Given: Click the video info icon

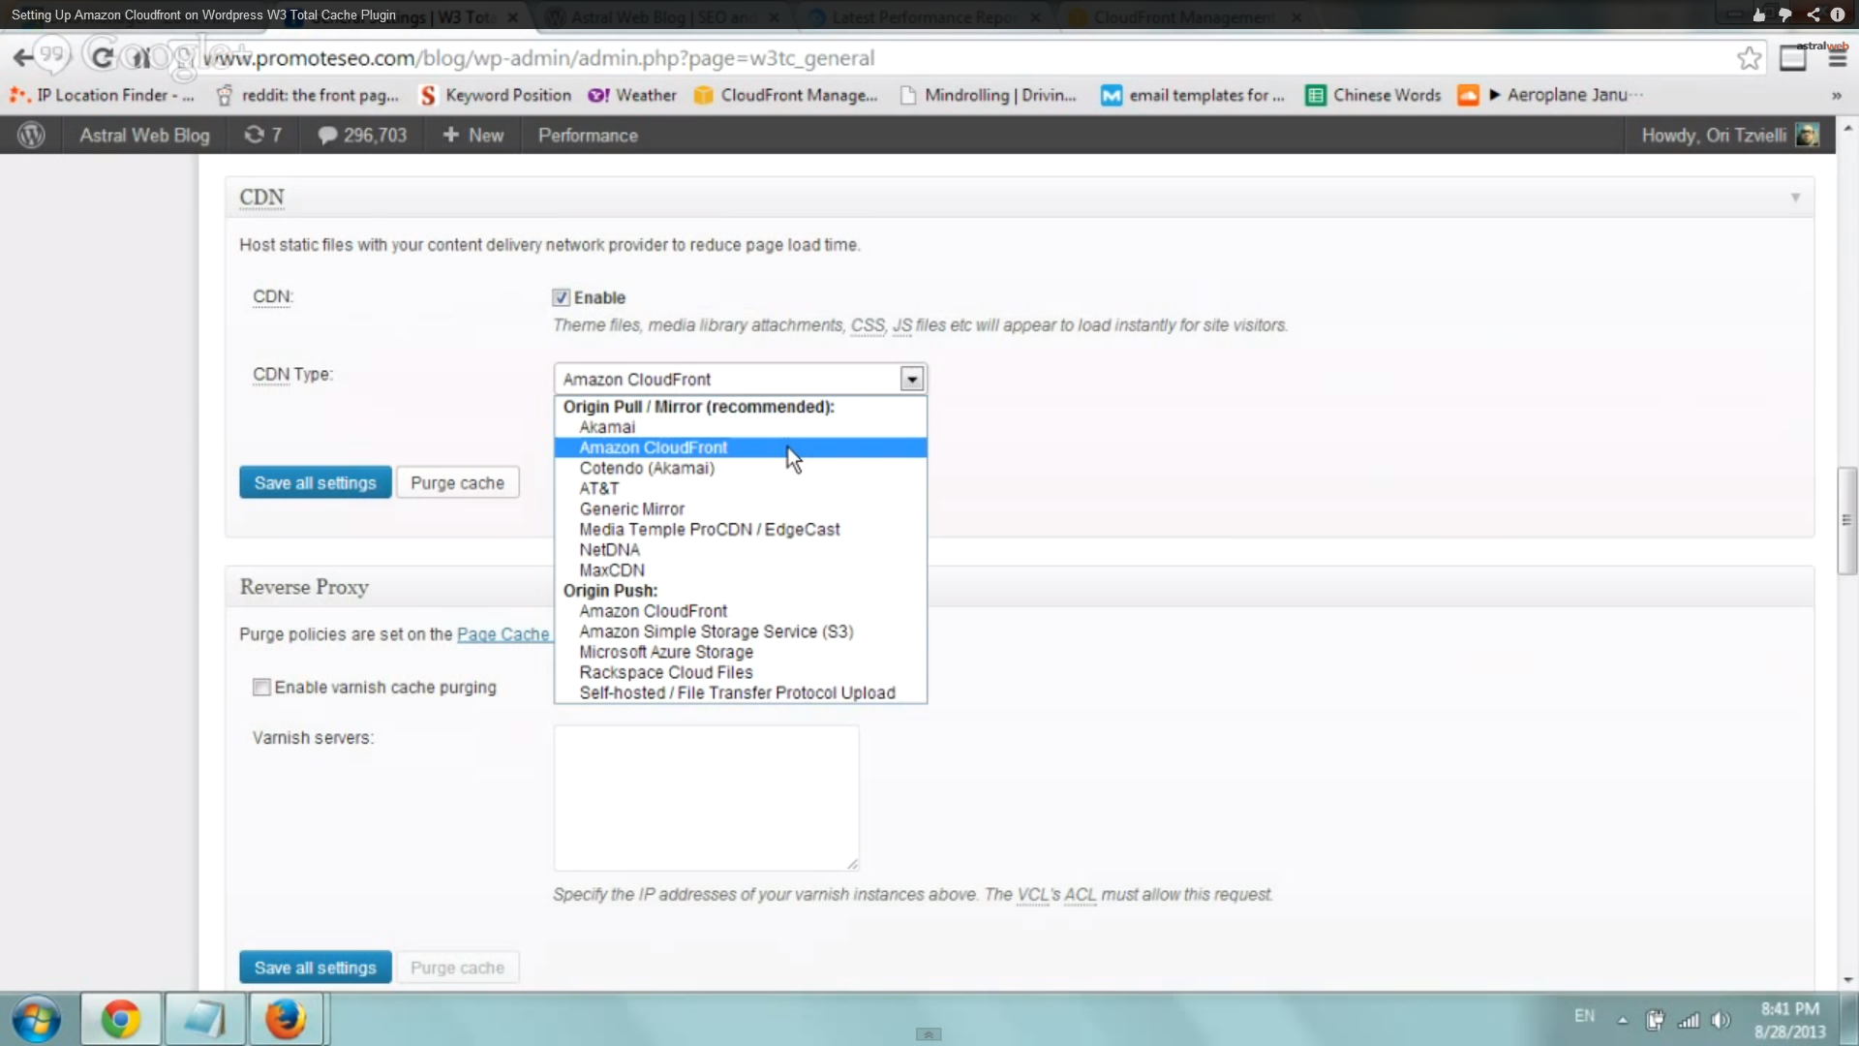Looking at the screenshot, I should [1838, 15].
